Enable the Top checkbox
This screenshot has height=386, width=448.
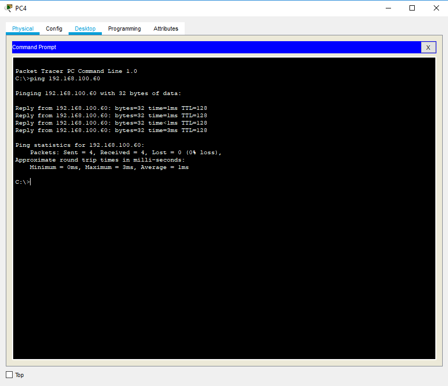tap(9, 375)
